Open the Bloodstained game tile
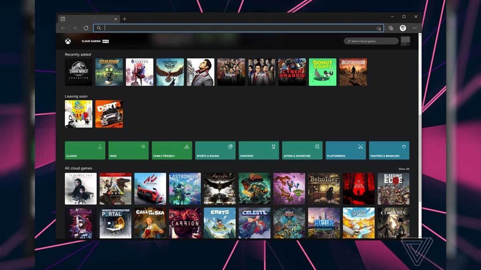Image resolution: width=481 pixels, height=270 pixels. (81, 223)
